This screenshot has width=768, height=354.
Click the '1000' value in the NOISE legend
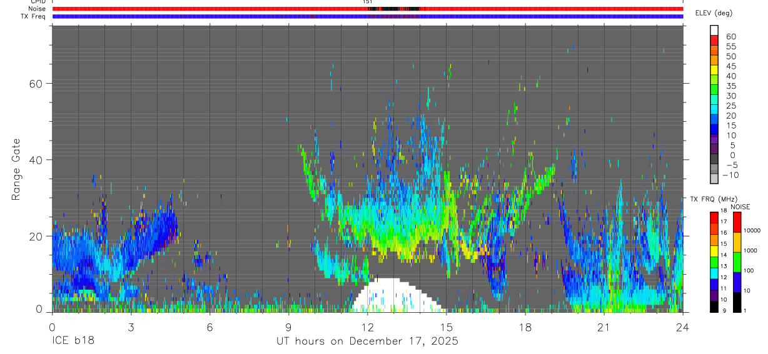click(750, 250)
